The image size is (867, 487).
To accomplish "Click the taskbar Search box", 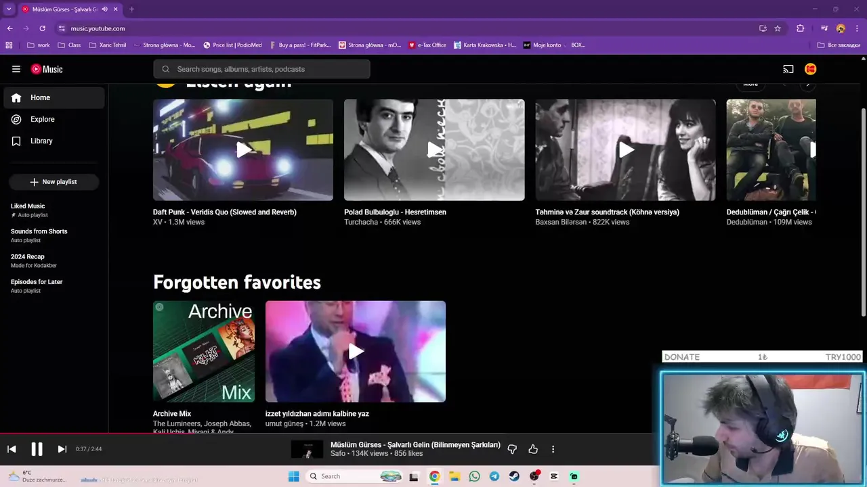I will 354,476.
